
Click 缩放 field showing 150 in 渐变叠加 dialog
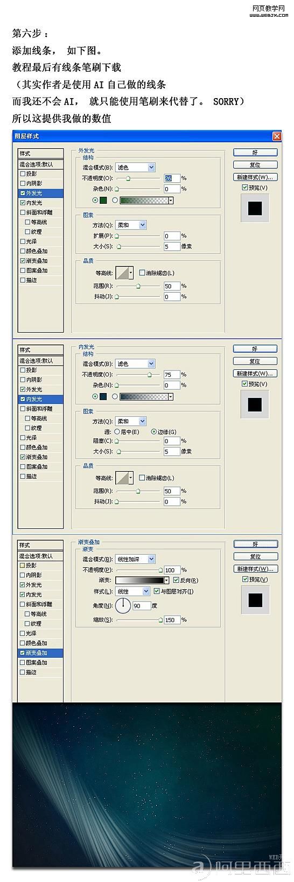pos(171,620)
